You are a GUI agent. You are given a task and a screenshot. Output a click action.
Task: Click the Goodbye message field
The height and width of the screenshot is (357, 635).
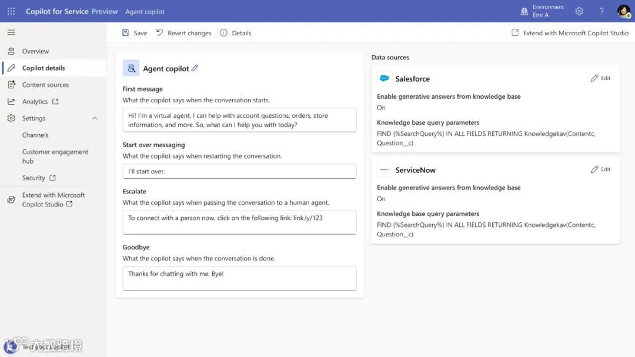coord(239,278)
